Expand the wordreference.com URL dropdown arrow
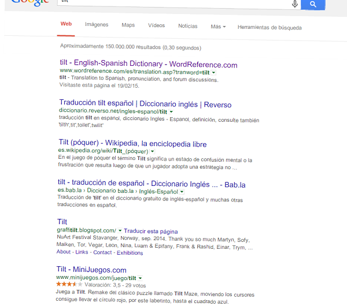The height and width of the screenshot is (306, 347). [213, 73]
